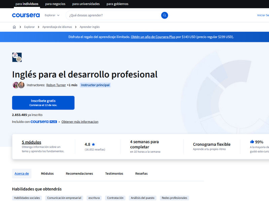Click the Inscríbete gratis button

tap(43, 103)
